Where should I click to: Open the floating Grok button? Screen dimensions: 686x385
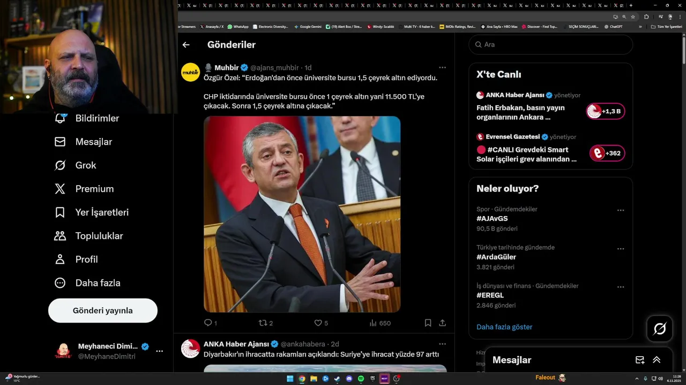tap(660, 329)
